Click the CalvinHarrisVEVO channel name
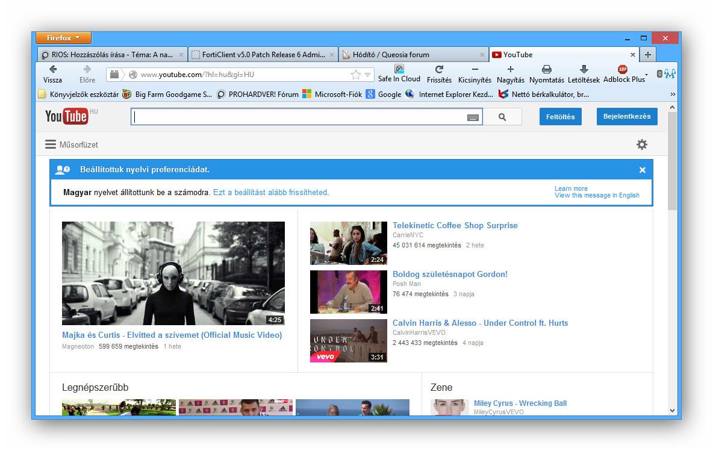Viewport: 713px width, 451px height. click(x=419, y=332)
